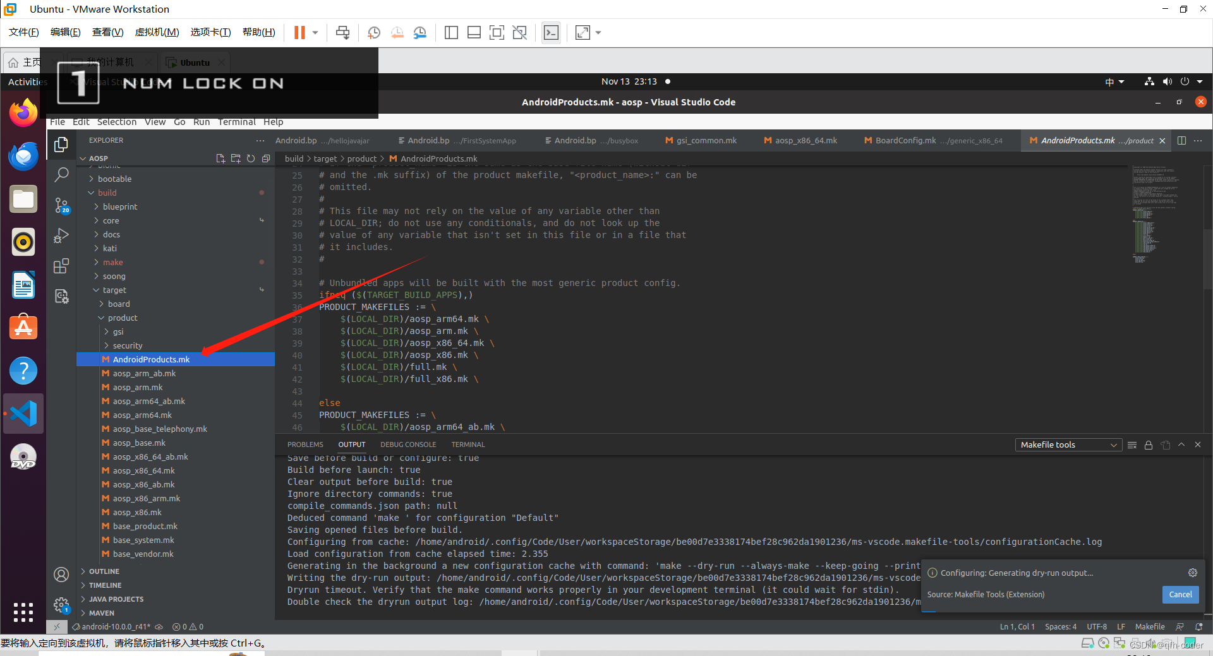Open Source Control view with 20 badge
Screen dimensions: 1213x656
(x=61, y=205)
